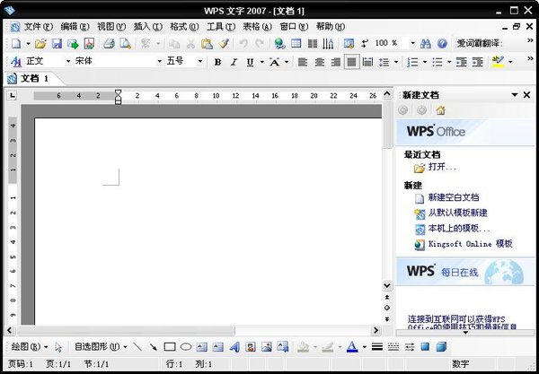Viewport: 539px width, 374px height.
Task: Click the 3D Style cube icon
Action: click(x=441, y=347)
